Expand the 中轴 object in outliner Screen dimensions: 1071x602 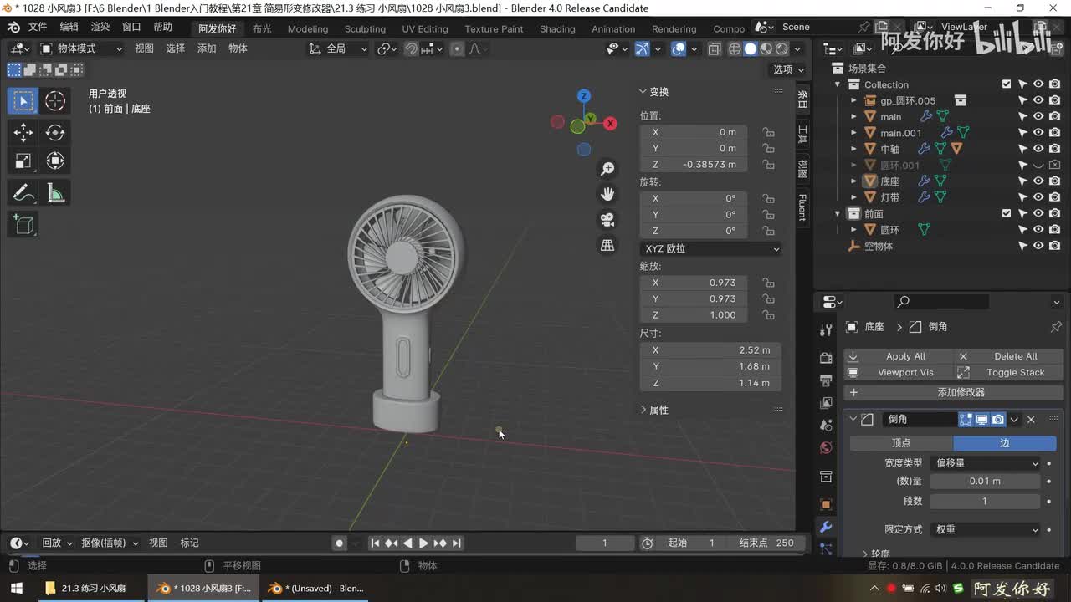[x=853, y=149]
